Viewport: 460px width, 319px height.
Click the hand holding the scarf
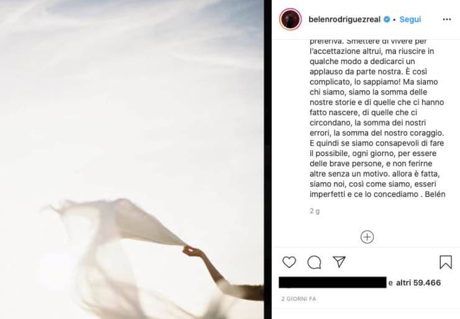(x=191, y=251)
